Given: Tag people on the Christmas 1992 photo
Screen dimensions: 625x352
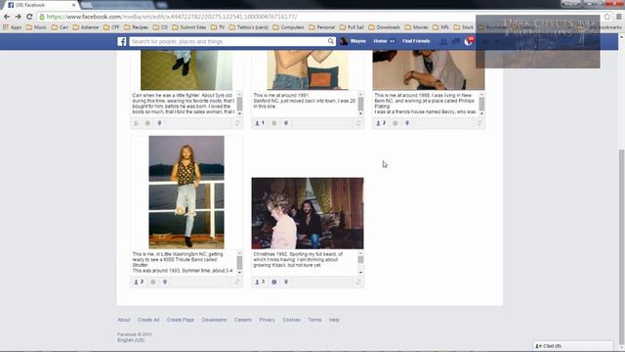Looking at the screenshot, I should pyautogui.click(x=260, y=282).
